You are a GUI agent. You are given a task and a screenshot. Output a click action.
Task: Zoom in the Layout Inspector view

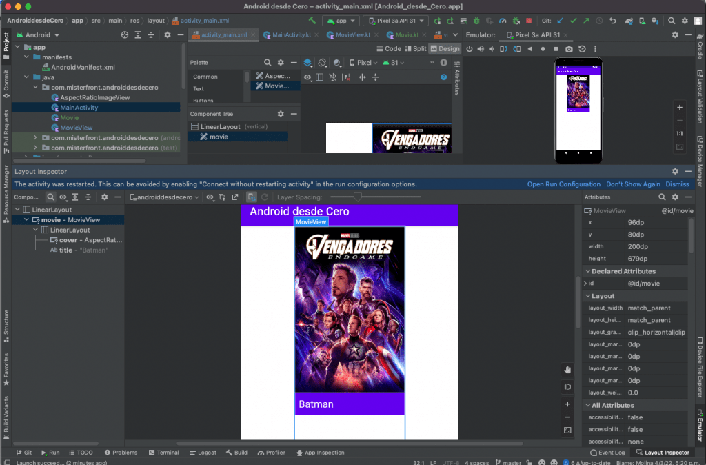(567, 404)
